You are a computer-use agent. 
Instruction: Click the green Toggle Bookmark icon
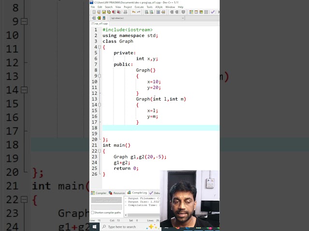(x=99, y=18)
